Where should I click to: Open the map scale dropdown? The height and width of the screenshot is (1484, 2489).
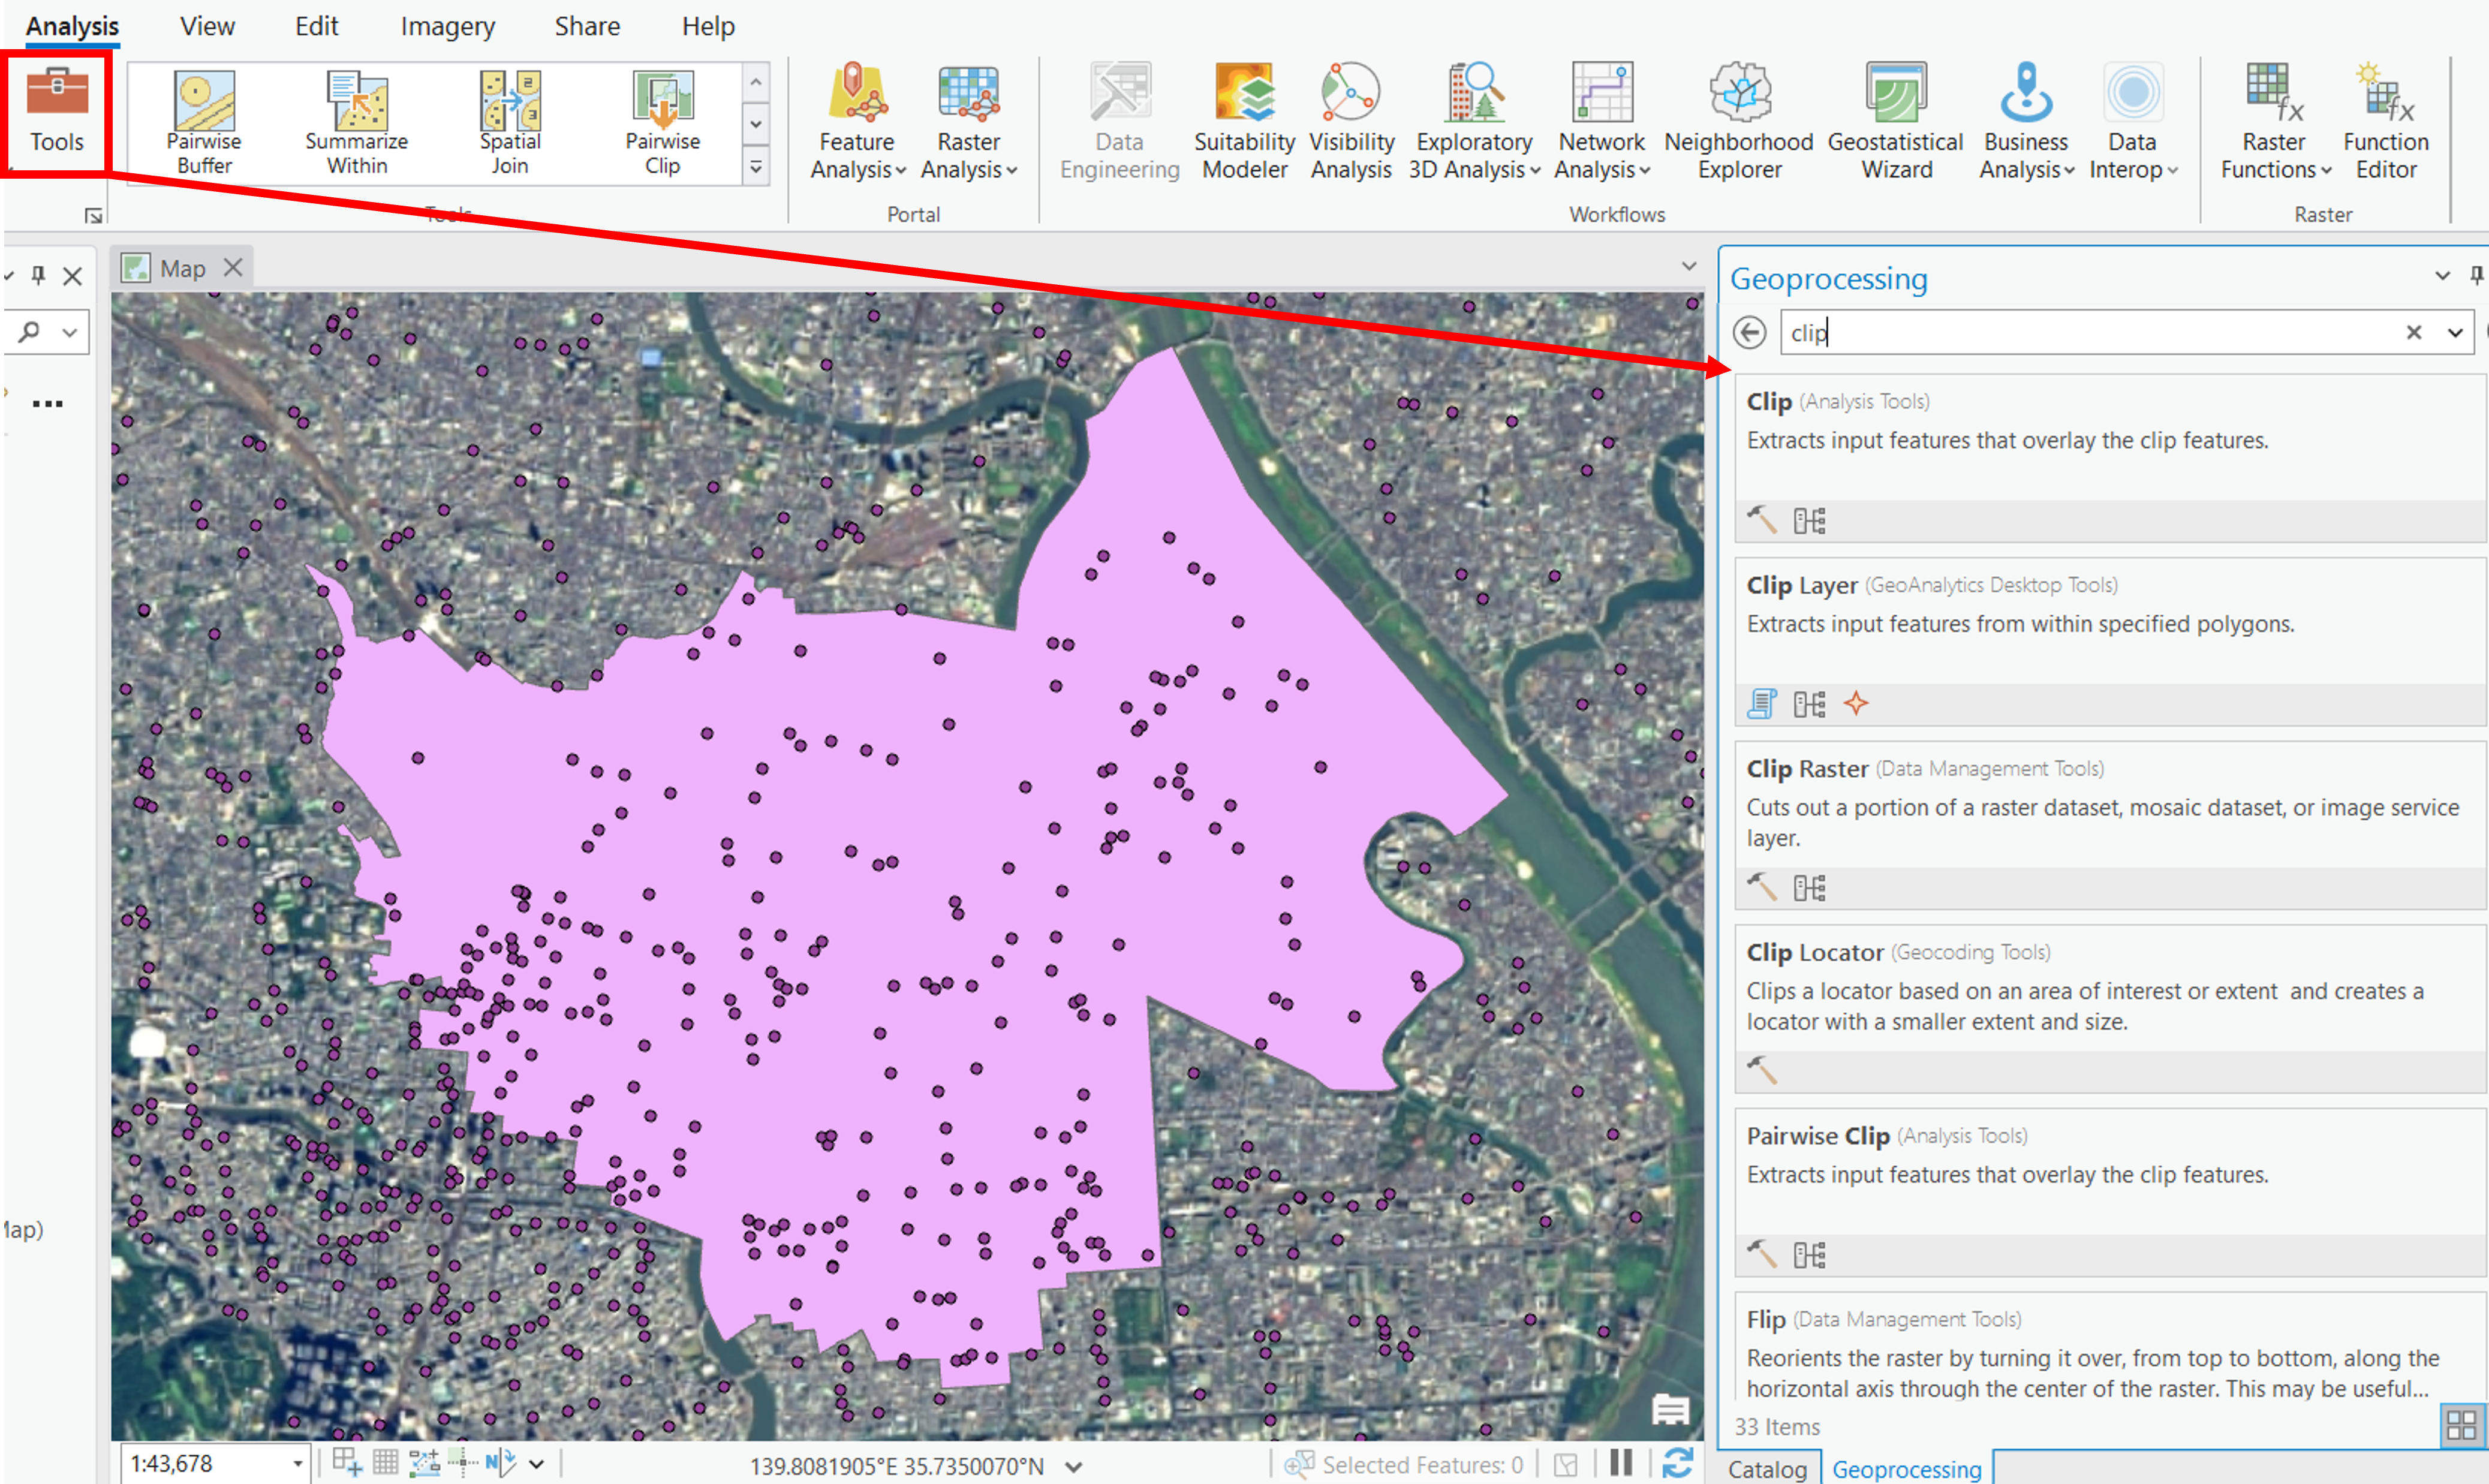(x=297, y=1464)
